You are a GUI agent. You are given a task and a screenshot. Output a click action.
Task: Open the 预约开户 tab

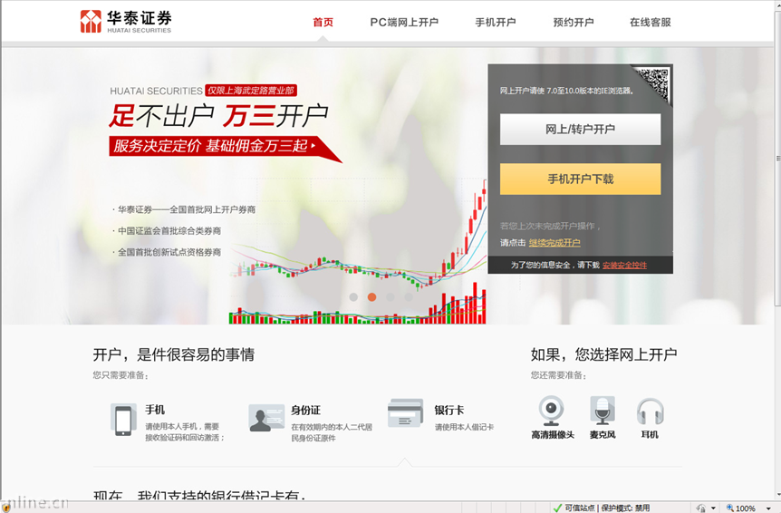point(574,22)
